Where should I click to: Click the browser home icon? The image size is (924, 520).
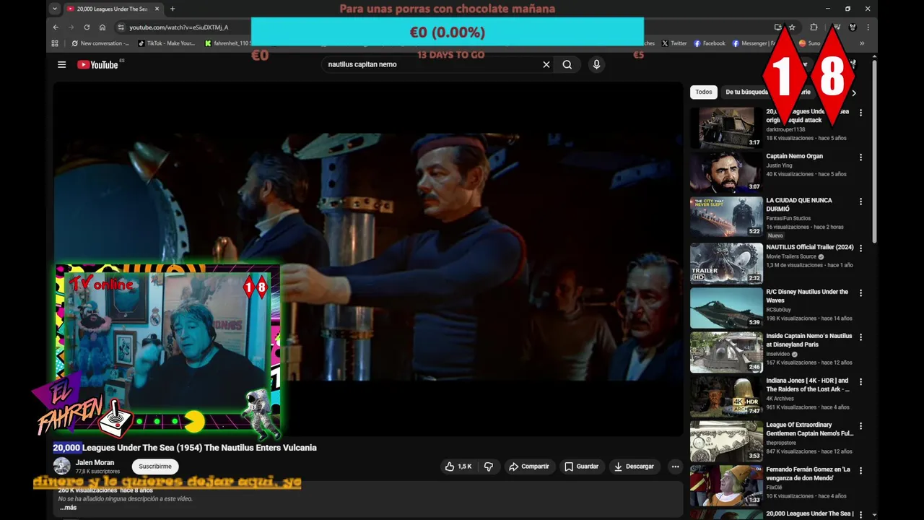click(103, 27)
